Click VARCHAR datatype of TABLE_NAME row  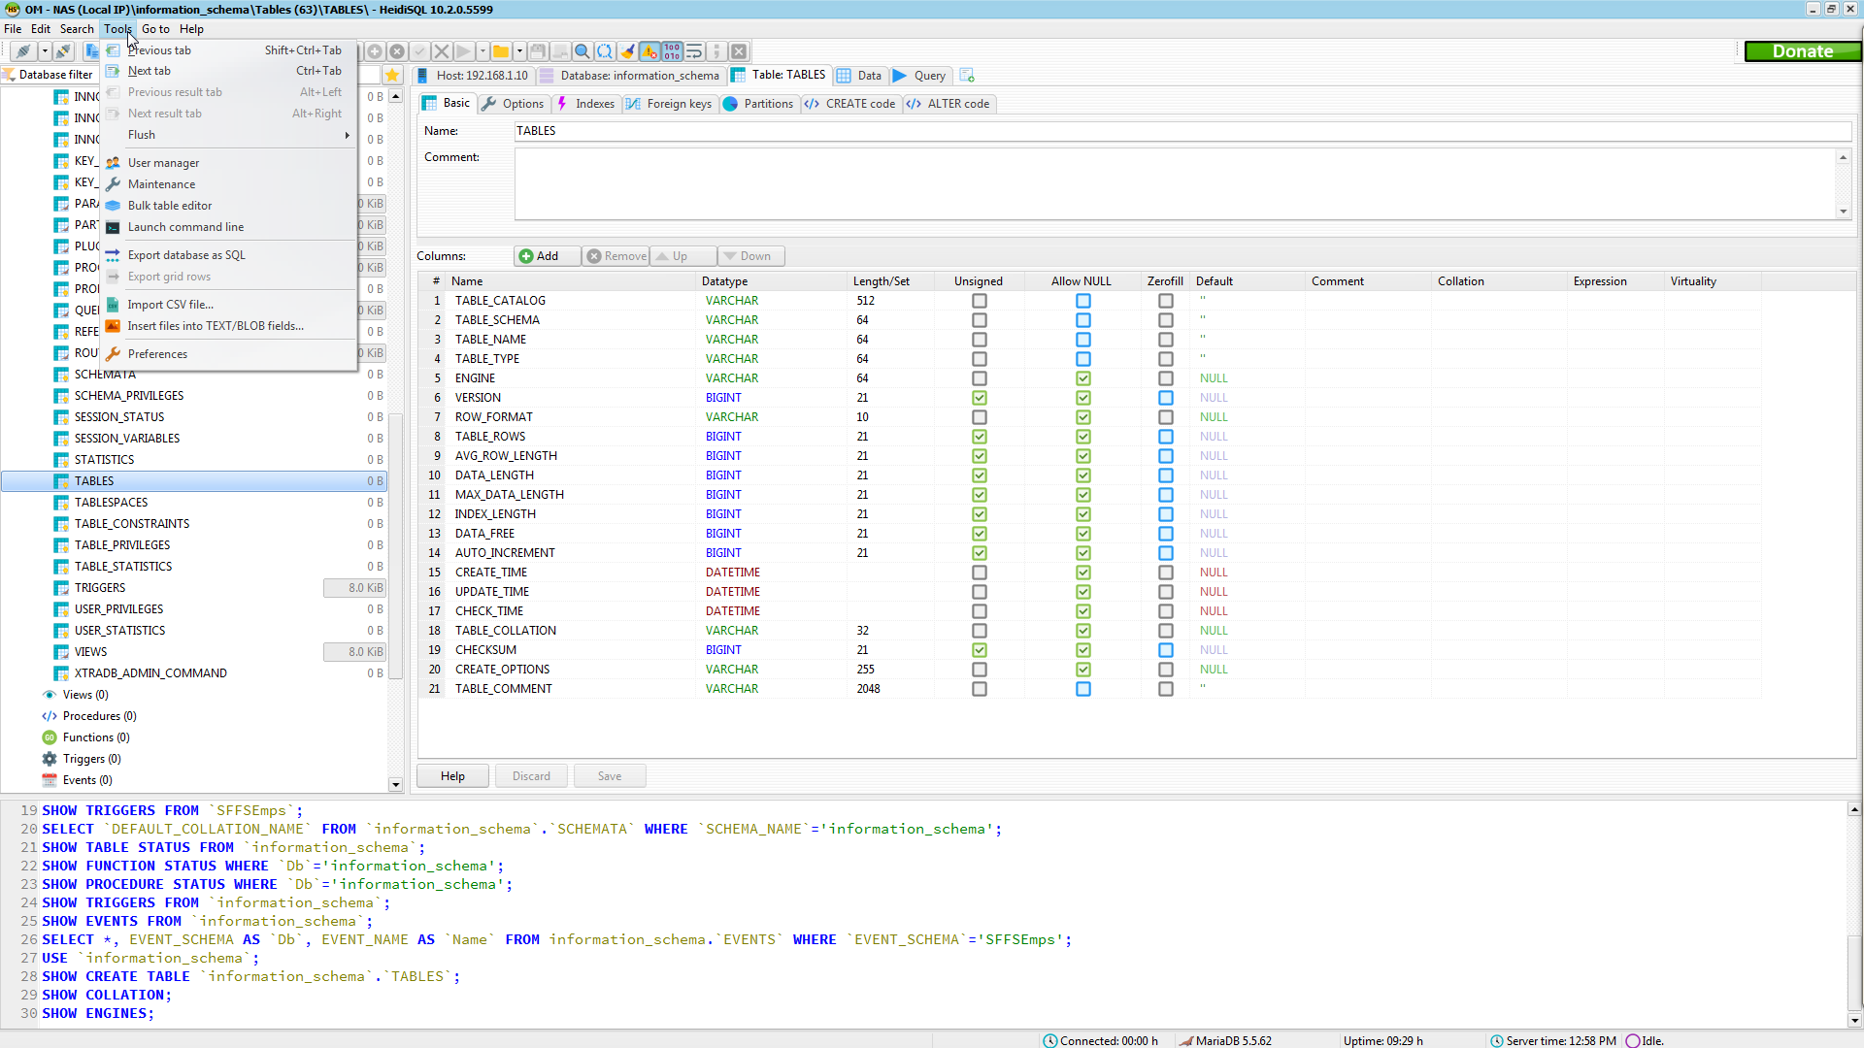pos(732,340)
